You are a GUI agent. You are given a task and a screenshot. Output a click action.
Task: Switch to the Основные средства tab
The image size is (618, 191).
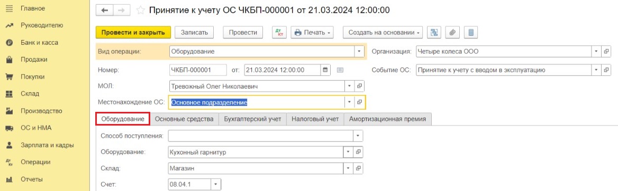(184, 119)
